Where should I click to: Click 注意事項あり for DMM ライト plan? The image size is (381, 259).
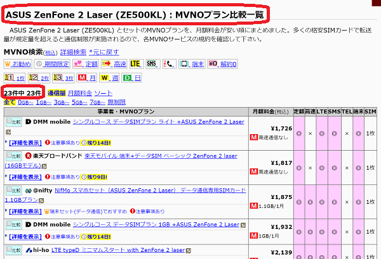[62, 142]
